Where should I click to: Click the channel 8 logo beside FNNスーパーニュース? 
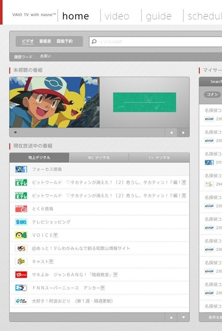tap(21, 288)
